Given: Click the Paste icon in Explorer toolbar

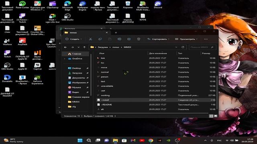Looking at the screenshot, I should coord(110,39).
